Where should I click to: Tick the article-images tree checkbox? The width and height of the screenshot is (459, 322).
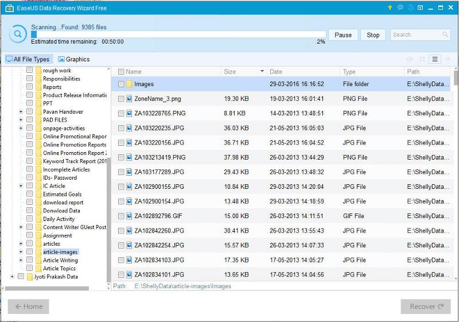tap(29, 251)
